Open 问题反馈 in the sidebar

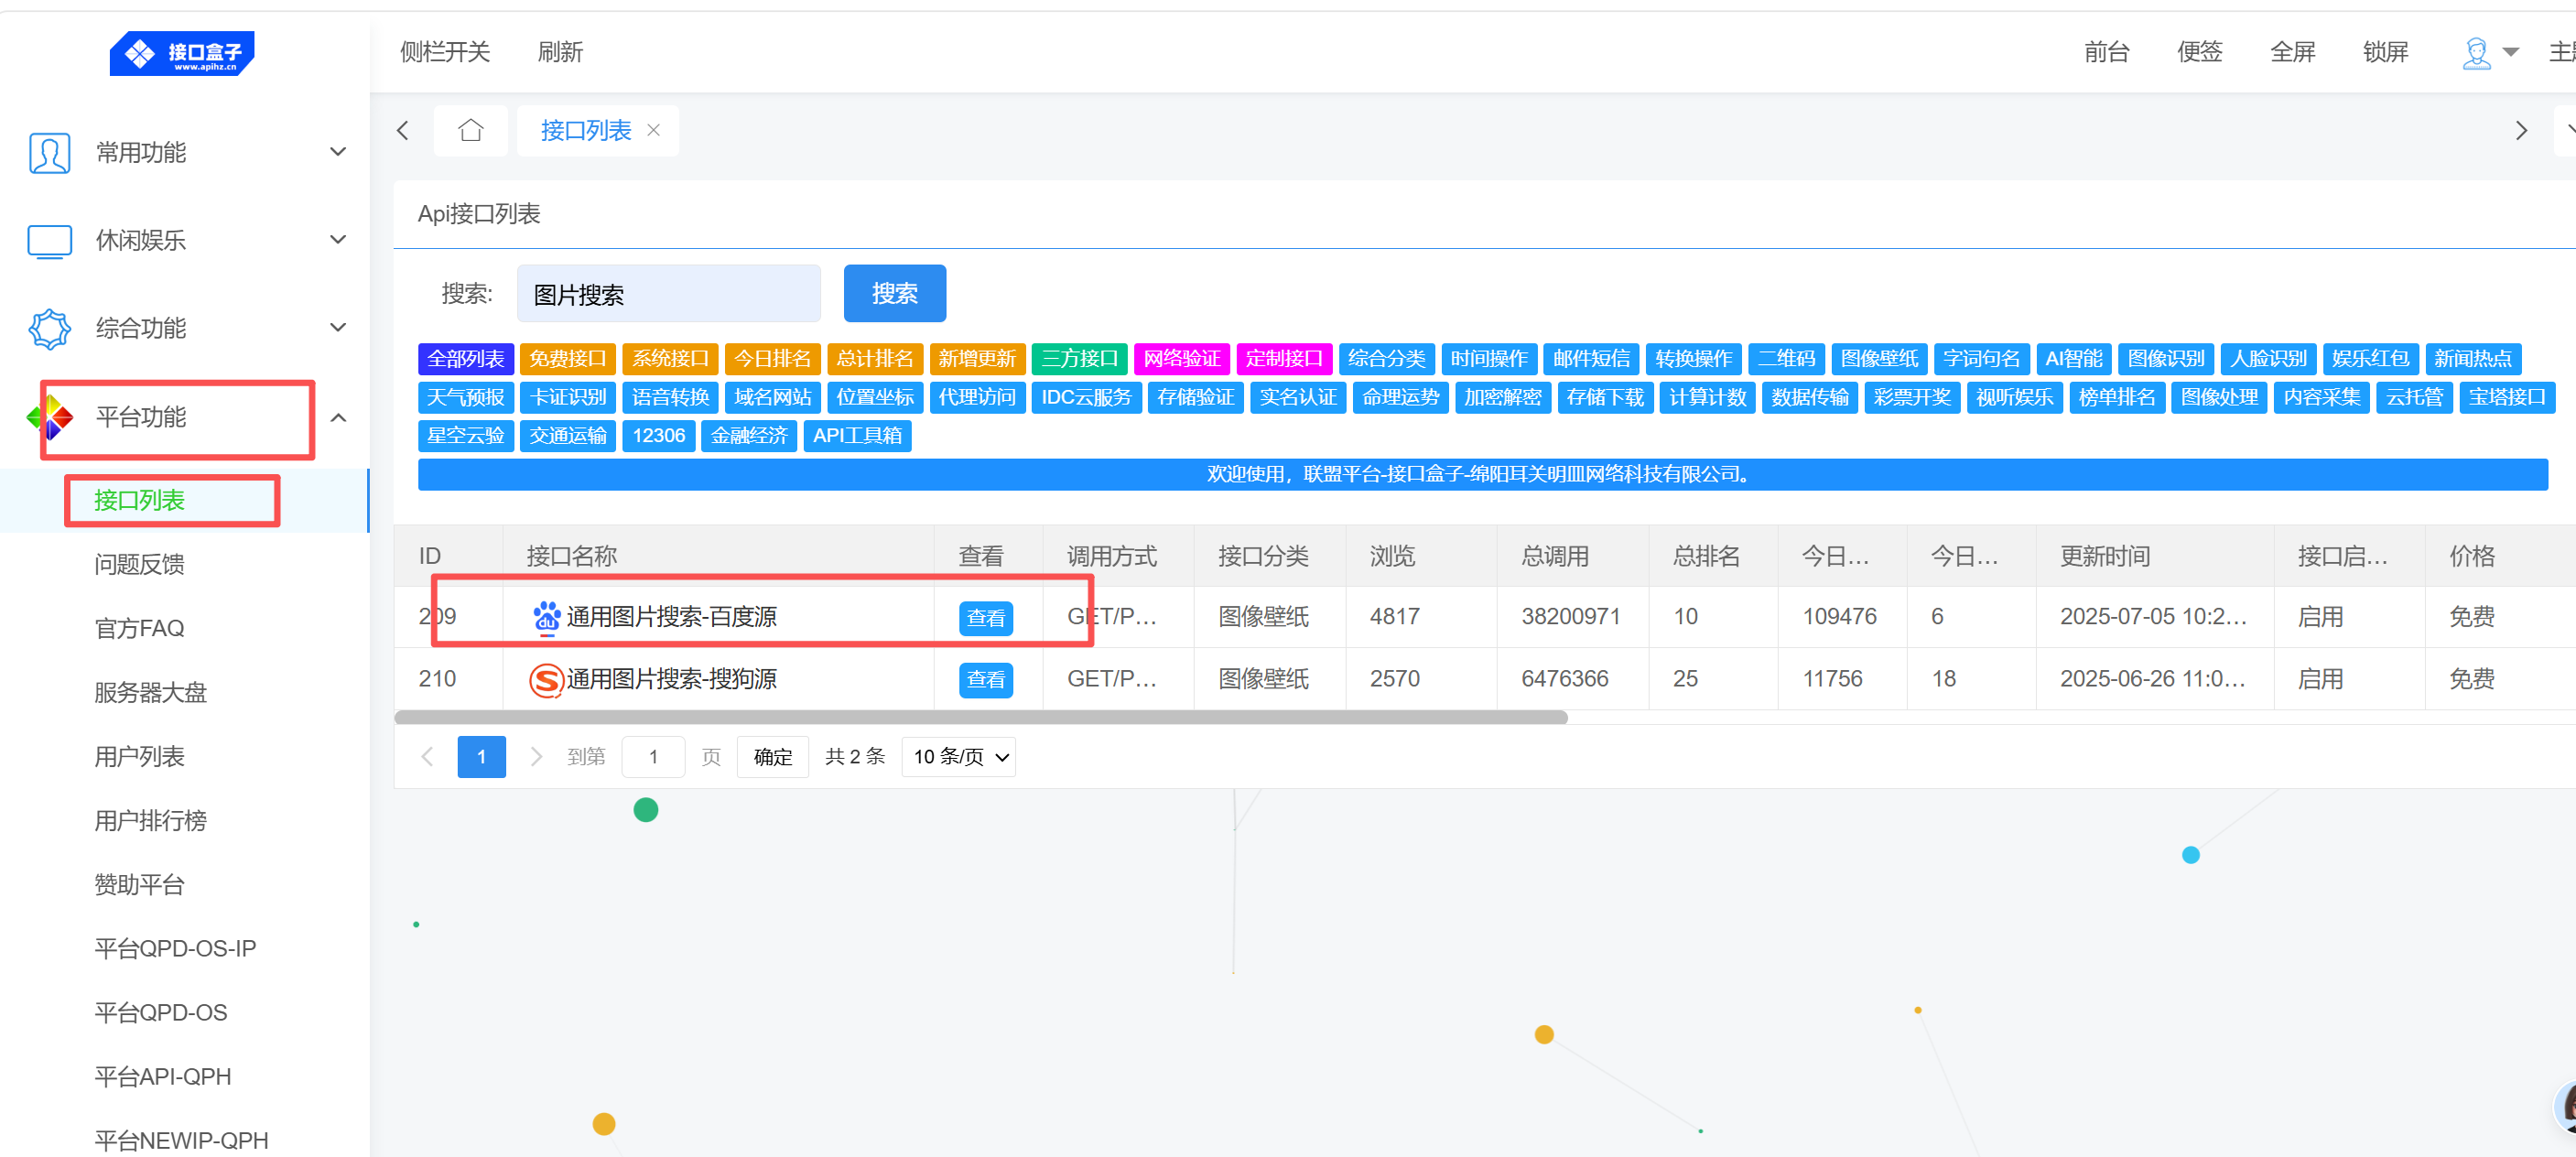139,565
